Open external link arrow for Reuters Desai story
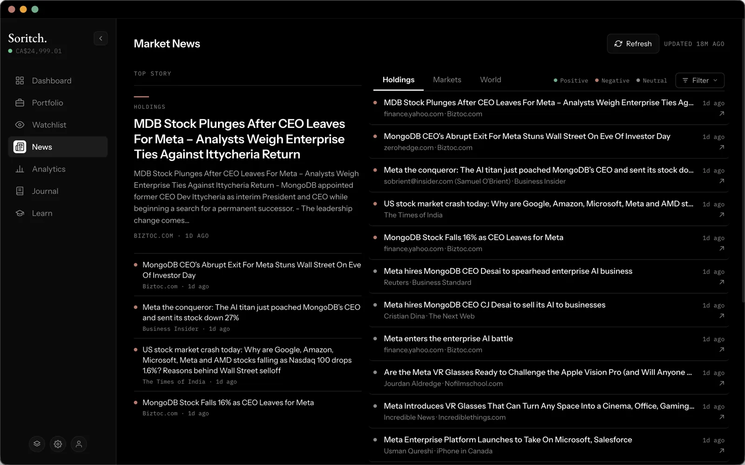This screenshot has height=465, width=745. tap(722, 282)
